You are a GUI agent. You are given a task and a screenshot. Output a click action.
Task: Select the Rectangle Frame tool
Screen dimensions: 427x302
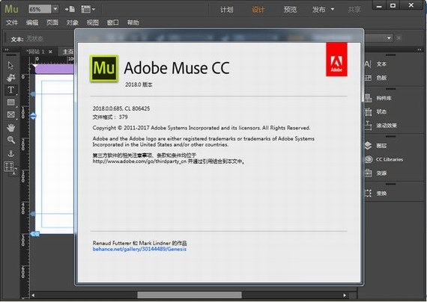coord(10,114)
